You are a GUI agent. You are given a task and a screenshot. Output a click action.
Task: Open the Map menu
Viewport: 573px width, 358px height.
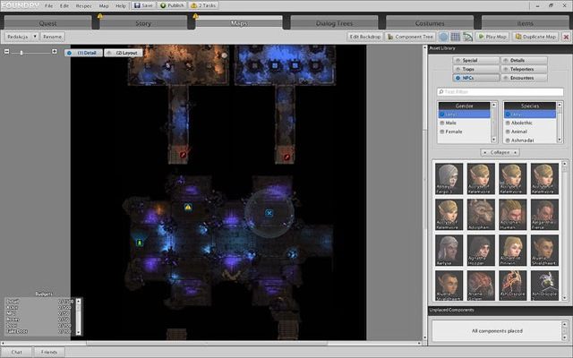coord(104,6)
